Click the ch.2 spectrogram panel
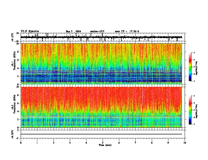This screenshot has width=208, height=160. coord(101,107)
